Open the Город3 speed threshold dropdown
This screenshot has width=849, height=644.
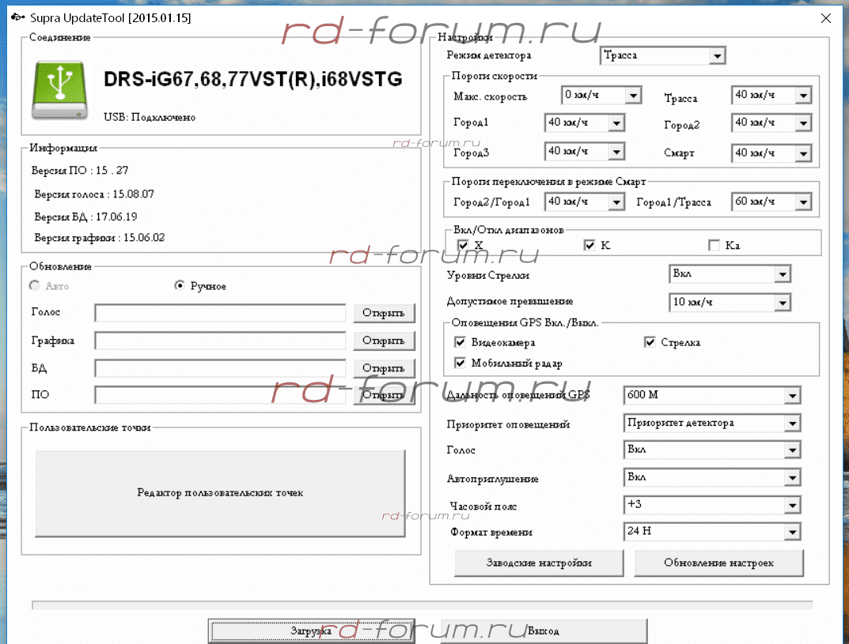(x=584, y=152)
